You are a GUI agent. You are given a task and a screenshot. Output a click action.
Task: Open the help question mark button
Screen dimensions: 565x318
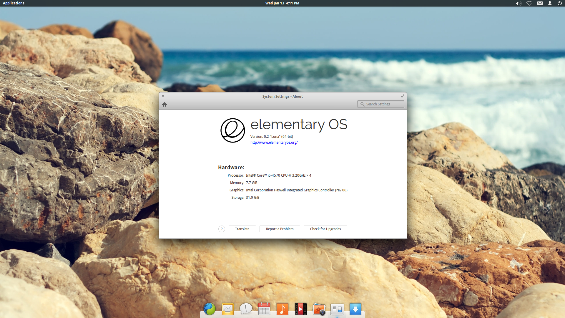tap(222, 229)
